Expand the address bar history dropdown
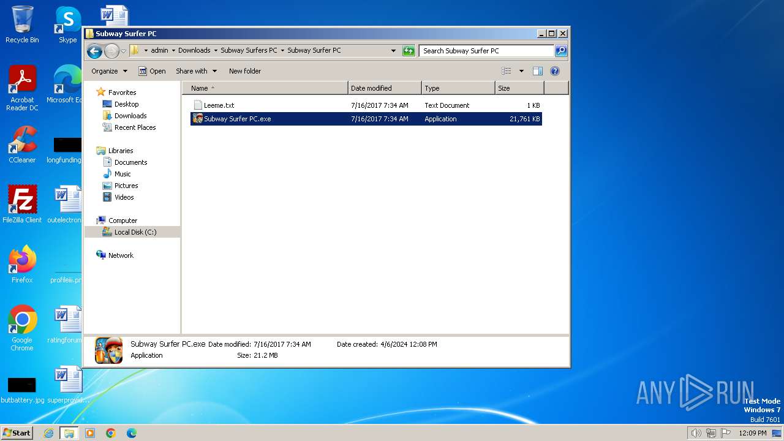The width and height of the screenshot is (784, 441). pos(393,51)
